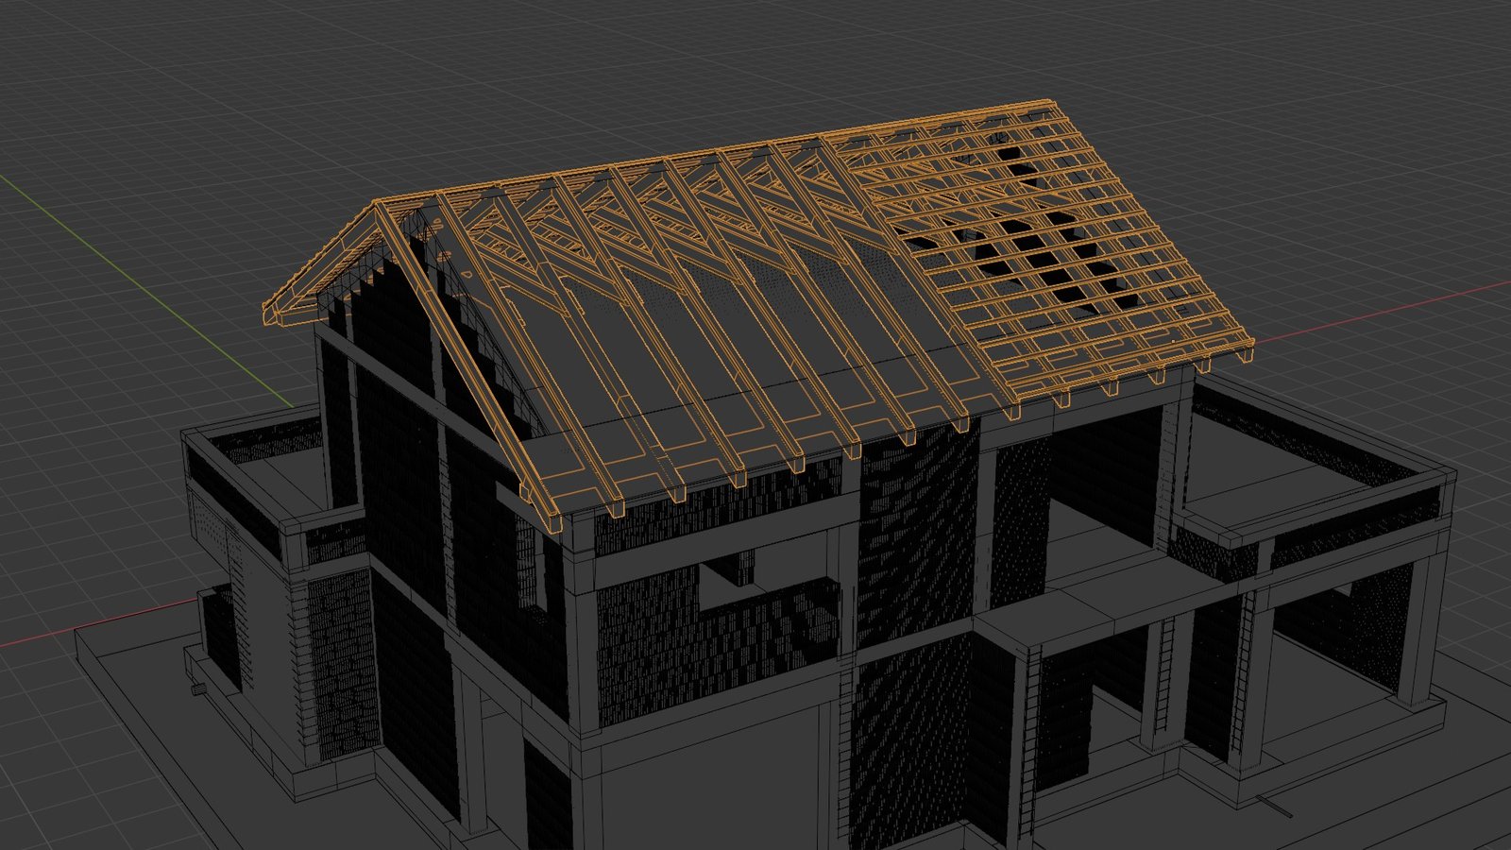
Task: Click the small pipe stub on left foundation
Action: point(199,690)
